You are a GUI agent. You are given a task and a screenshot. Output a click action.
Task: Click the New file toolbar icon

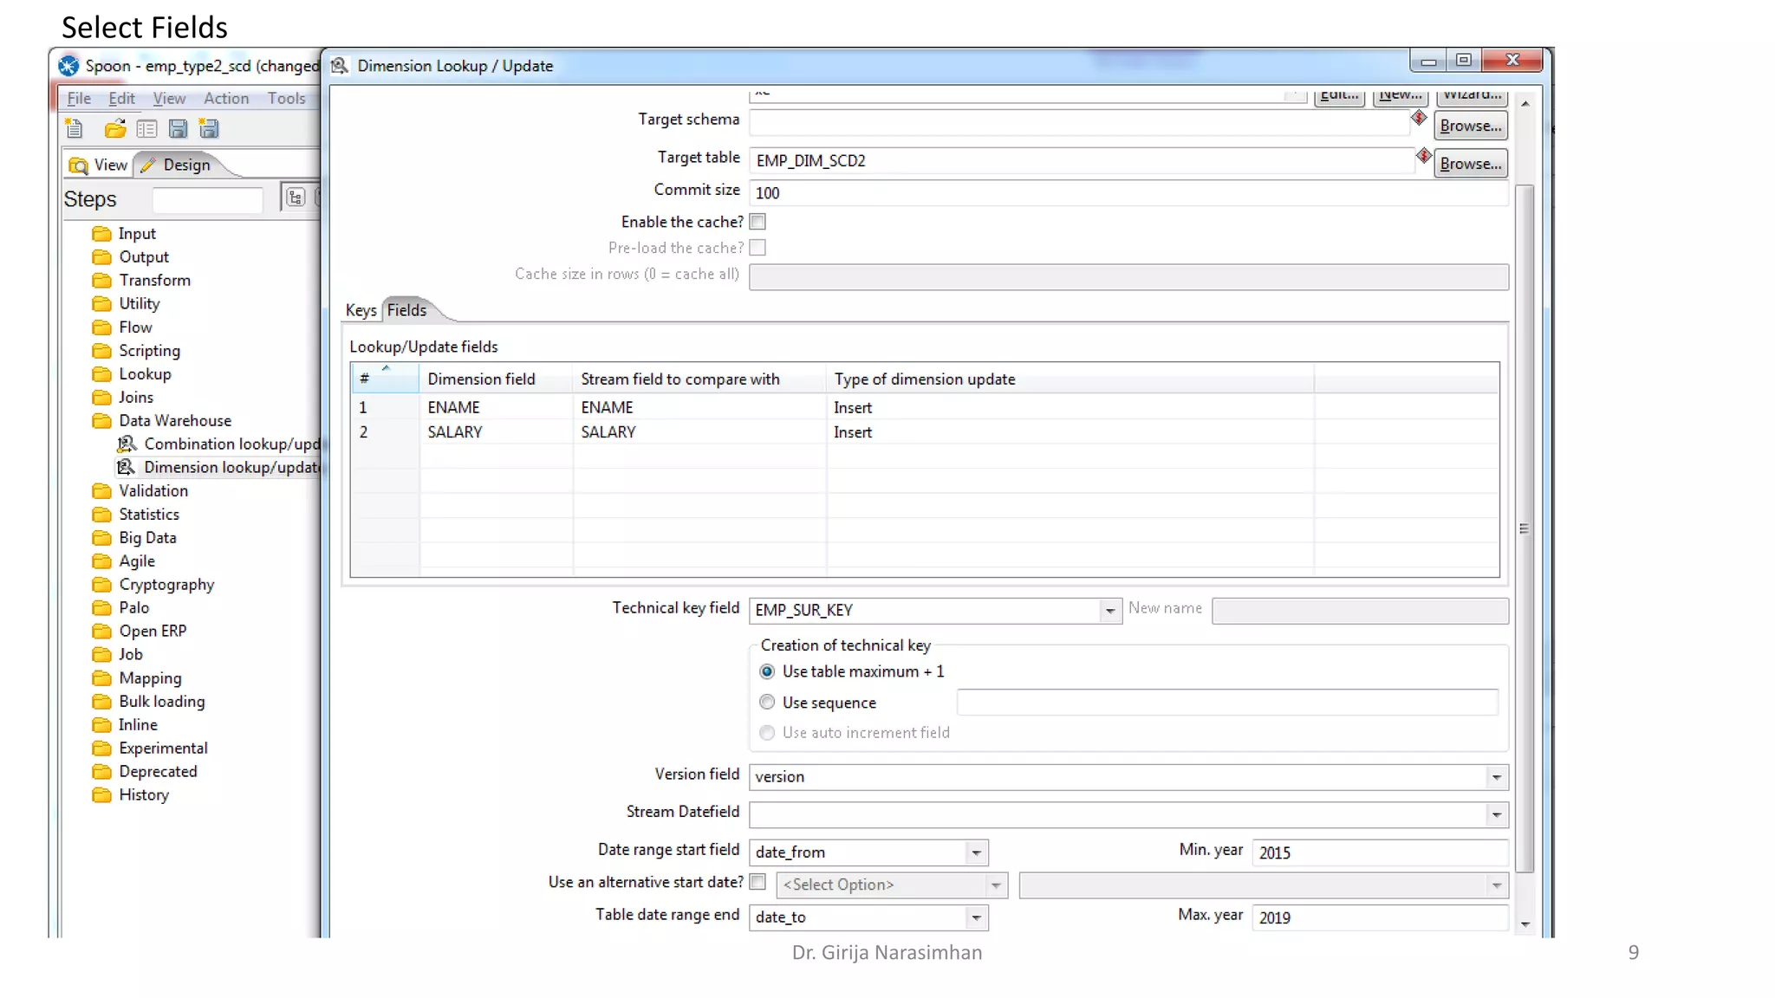[x=75, y=129]
